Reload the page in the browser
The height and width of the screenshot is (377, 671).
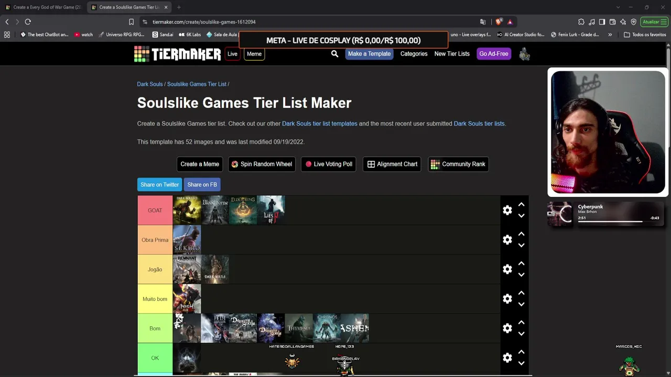click(x=28, y=21)
